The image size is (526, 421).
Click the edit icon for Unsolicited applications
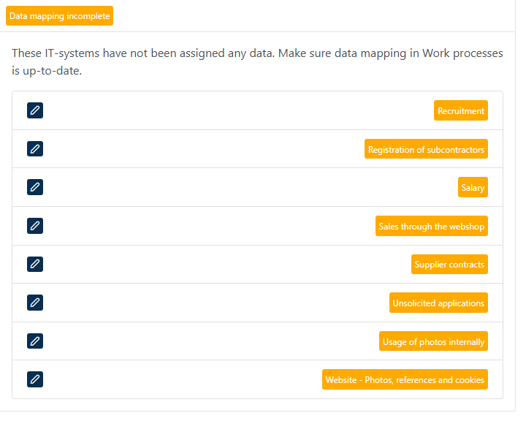click(x=35, y=303)
